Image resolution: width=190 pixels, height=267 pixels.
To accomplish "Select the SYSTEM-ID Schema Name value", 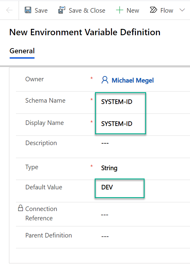I will click(x=117, y=102).
